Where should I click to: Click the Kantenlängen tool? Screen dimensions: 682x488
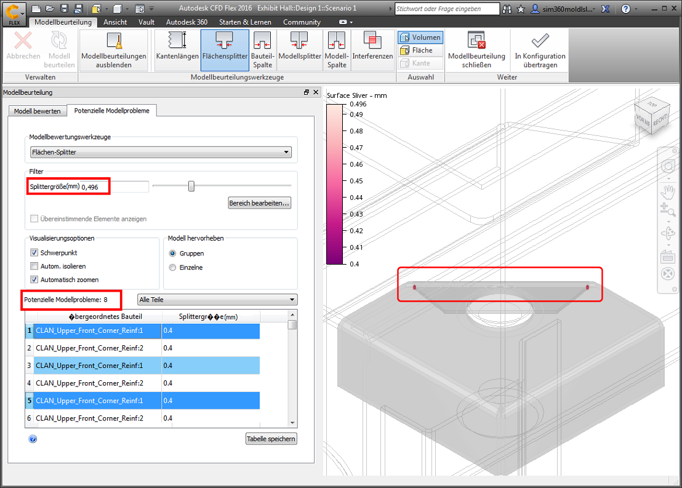177,50
